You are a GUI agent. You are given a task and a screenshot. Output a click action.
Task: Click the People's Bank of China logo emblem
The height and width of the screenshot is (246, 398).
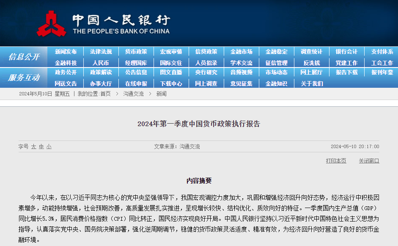tap(52, 24)
